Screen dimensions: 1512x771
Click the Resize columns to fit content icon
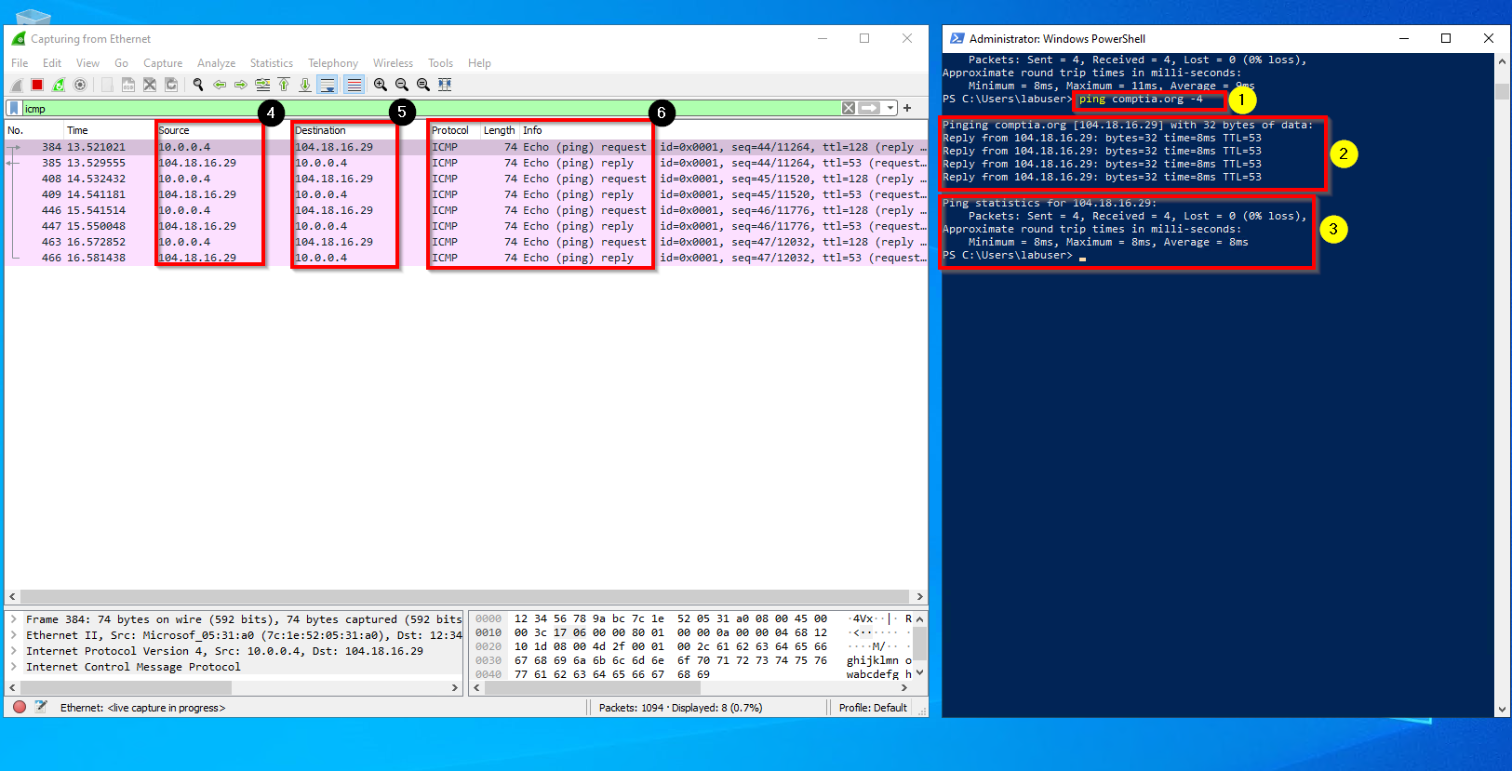point(445,85)
